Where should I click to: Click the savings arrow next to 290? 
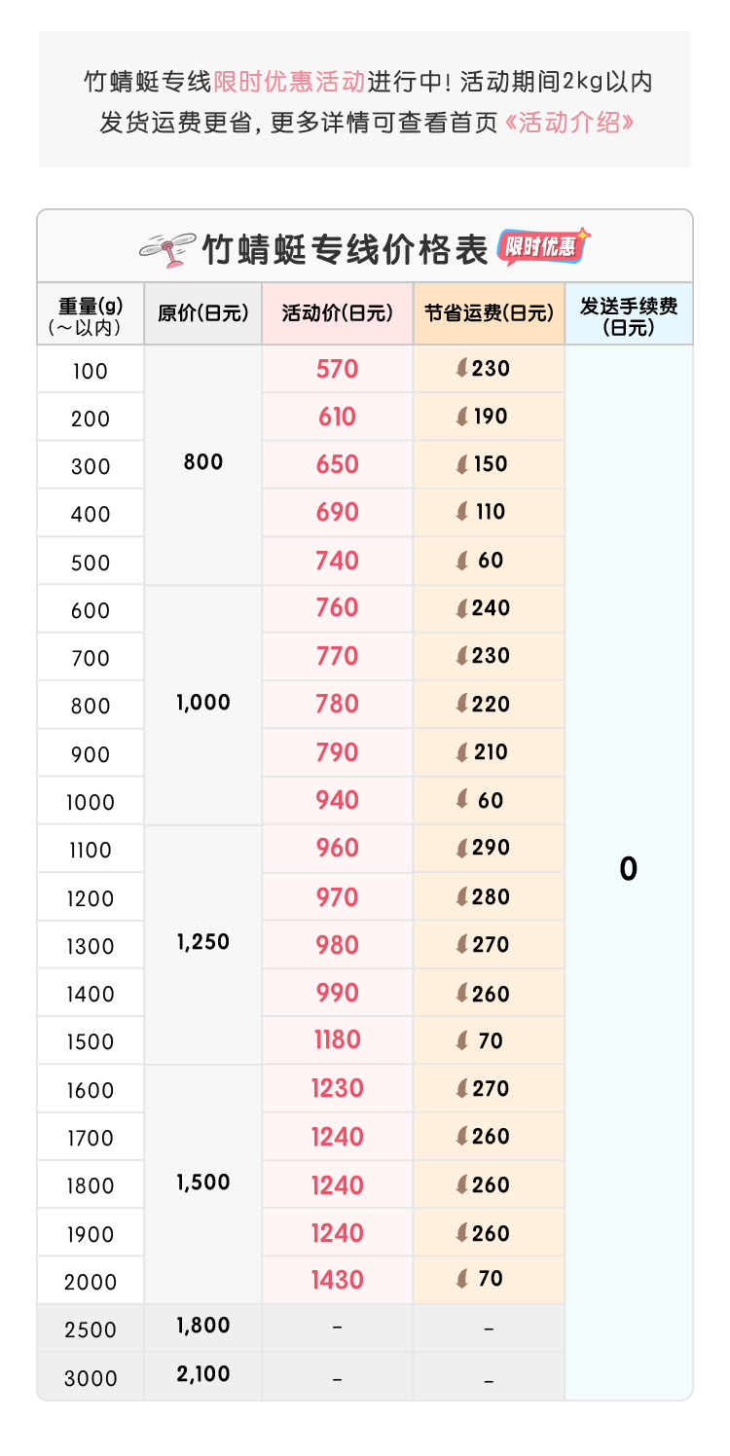(461, 848)
